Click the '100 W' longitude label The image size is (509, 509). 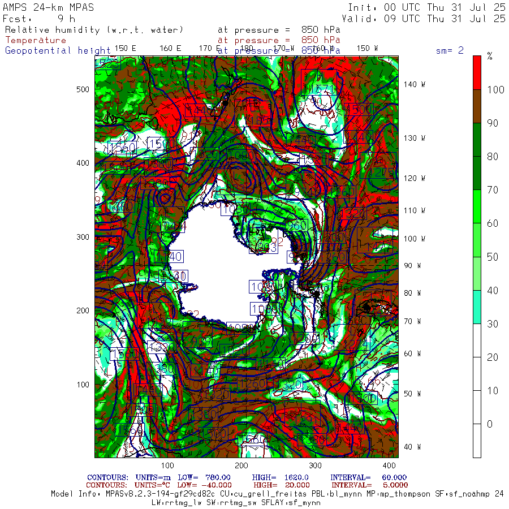click(414, 239)
